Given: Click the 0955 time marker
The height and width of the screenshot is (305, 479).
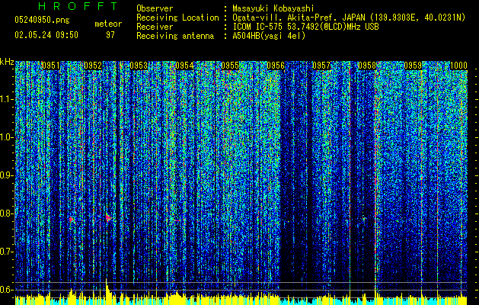Looking at the screenshot, I should tap(230, 66).
